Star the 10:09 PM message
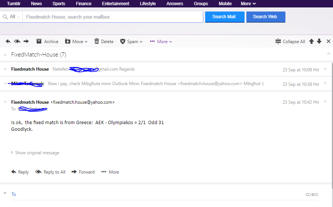333x207 pixels. click(x=325, y=69)
